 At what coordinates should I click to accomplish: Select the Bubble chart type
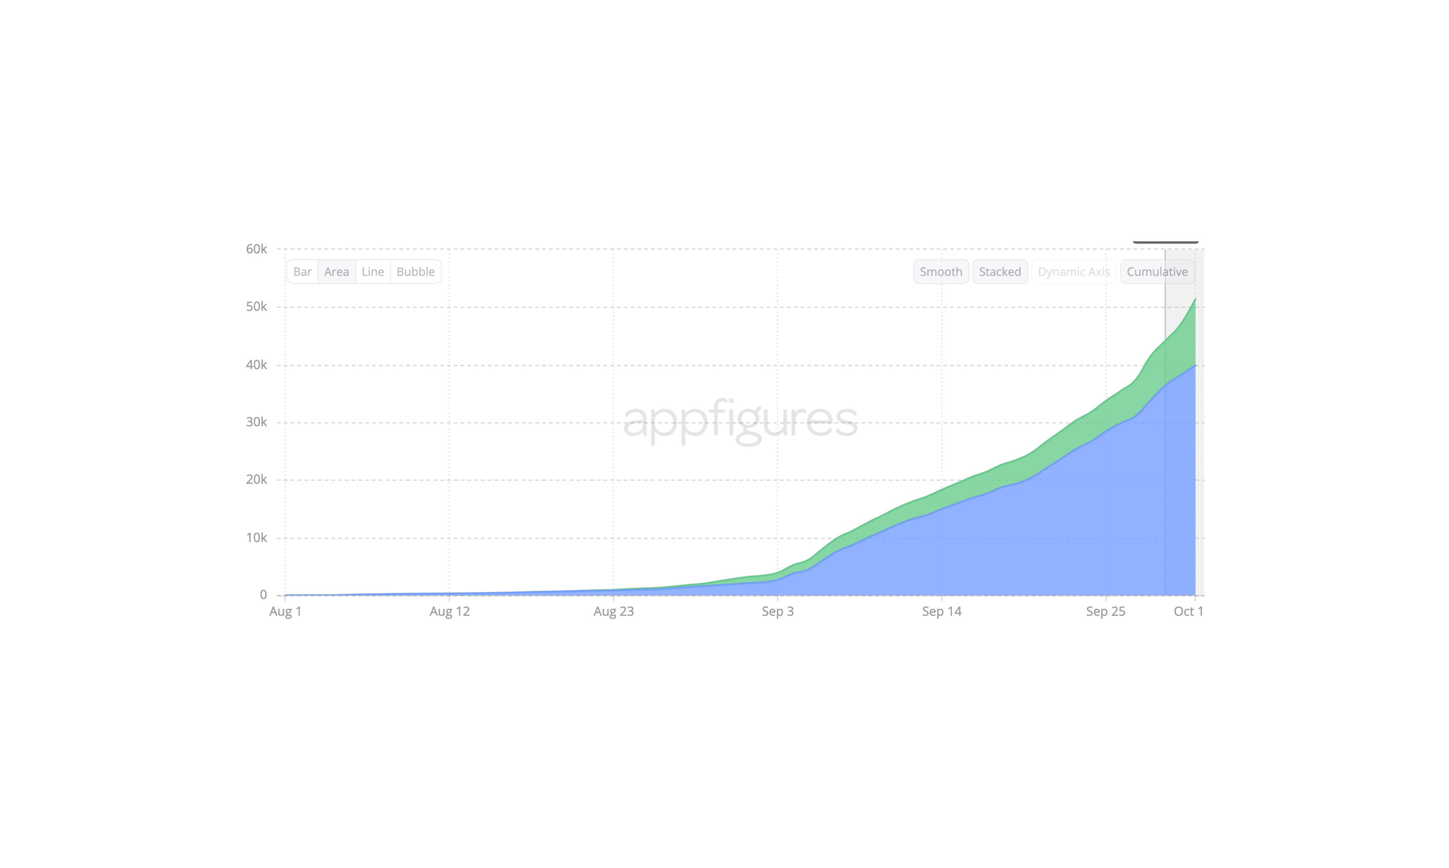[x=415, y=272]
